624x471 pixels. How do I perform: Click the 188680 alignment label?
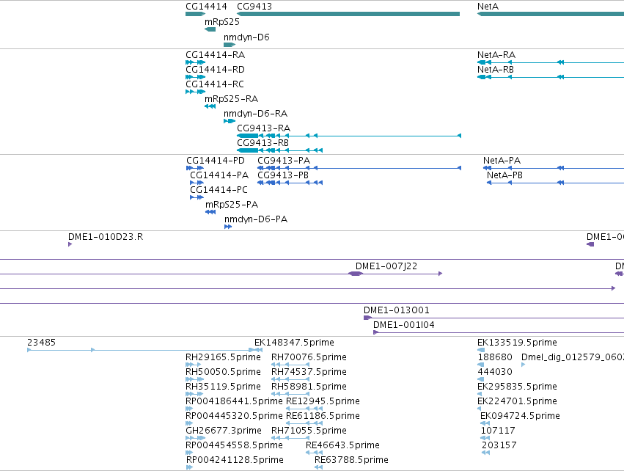pyautogui.click(x=495, y=357)
